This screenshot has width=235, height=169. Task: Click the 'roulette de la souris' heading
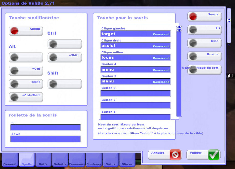(x=33, y=115)
